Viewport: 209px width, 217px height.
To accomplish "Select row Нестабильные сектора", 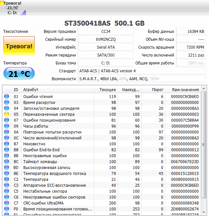I will 102,191.
